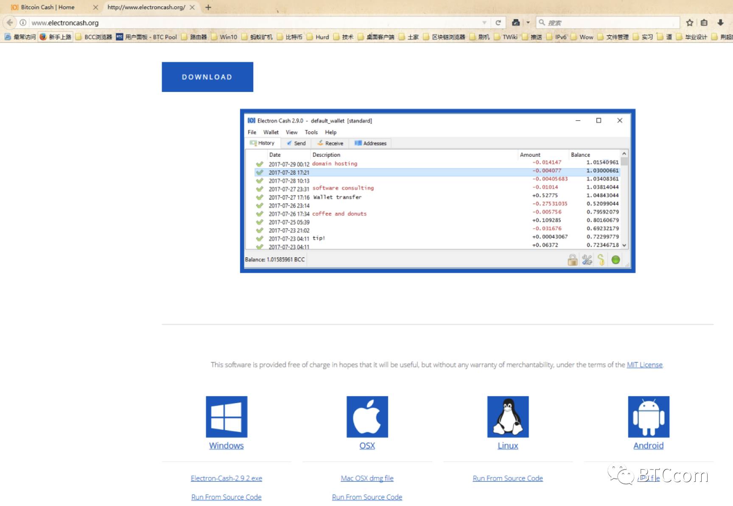Screen dimensions: 733x506
Task: Click the Electron Cash wallet screenshot image
Action: tap(438, 191)
